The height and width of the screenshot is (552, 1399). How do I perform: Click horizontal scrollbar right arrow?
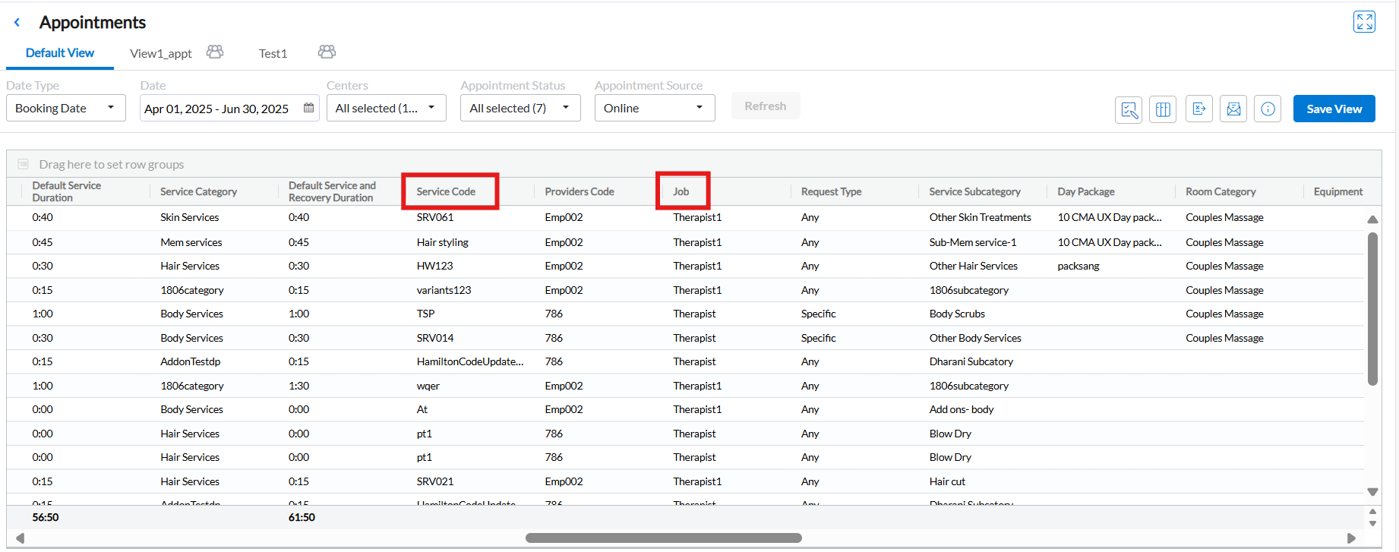pyautogui.click(x=1351, y=538)
